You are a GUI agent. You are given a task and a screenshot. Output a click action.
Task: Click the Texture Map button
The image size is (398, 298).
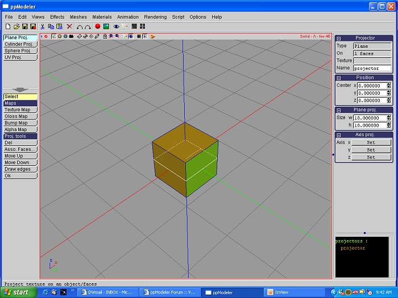20,110
